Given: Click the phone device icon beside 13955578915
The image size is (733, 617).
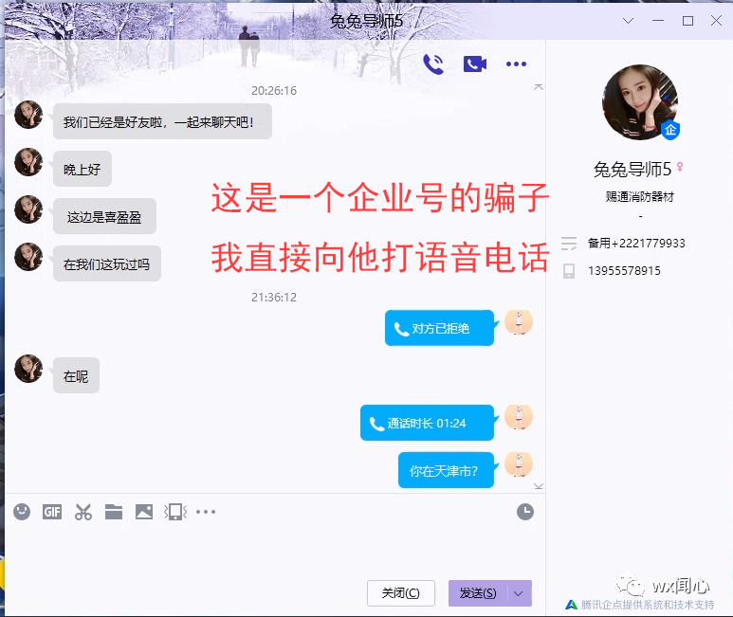Looking at the screenshot, I should 568,271.
